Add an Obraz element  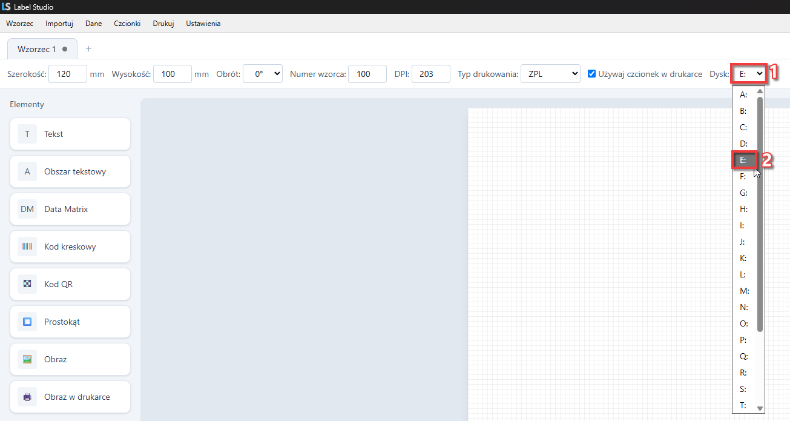[70, 359]
